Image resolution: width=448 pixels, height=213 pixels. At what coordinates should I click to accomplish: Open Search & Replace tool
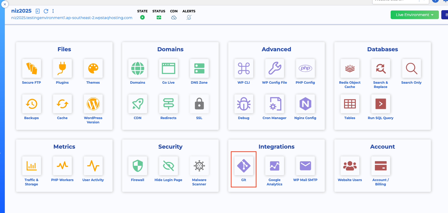(x=381, y=68)
